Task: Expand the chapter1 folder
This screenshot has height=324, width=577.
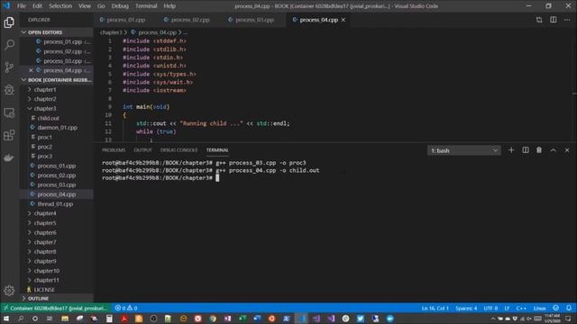Action: (x=45, y=90)
